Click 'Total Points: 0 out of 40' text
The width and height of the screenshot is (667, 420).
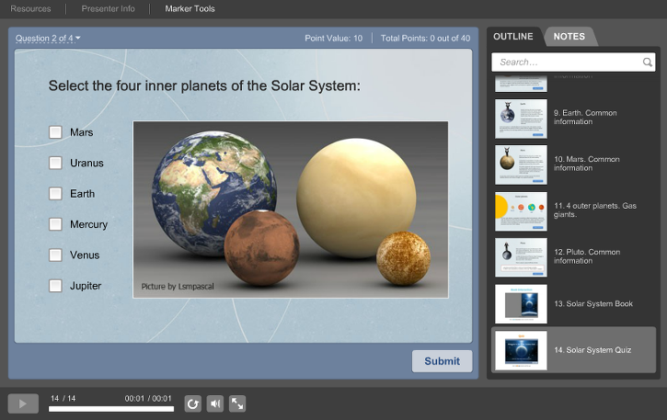(425, 39)
